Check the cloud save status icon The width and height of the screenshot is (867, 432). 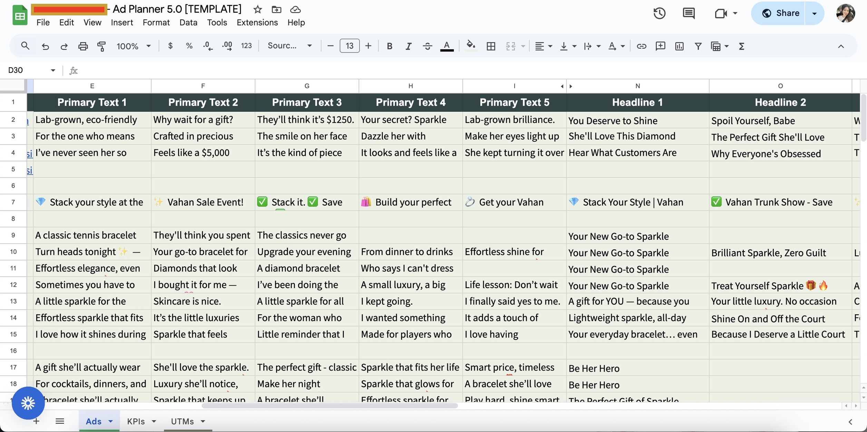[295, 9]
